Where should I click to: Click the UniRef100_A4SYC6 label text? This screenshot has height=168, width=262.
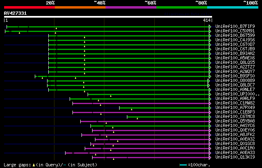[x=235, y=126]
